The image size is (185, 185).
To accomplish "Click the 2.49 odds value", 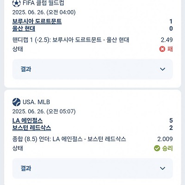I will coord(167,40).
